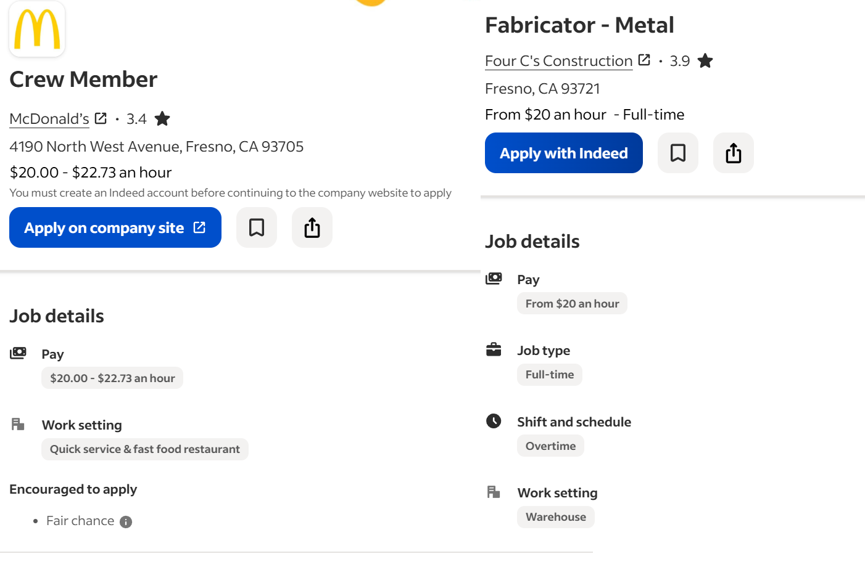Open Four C's Construction company link
The height and width of the screenshot is (567, 865).
559,61
